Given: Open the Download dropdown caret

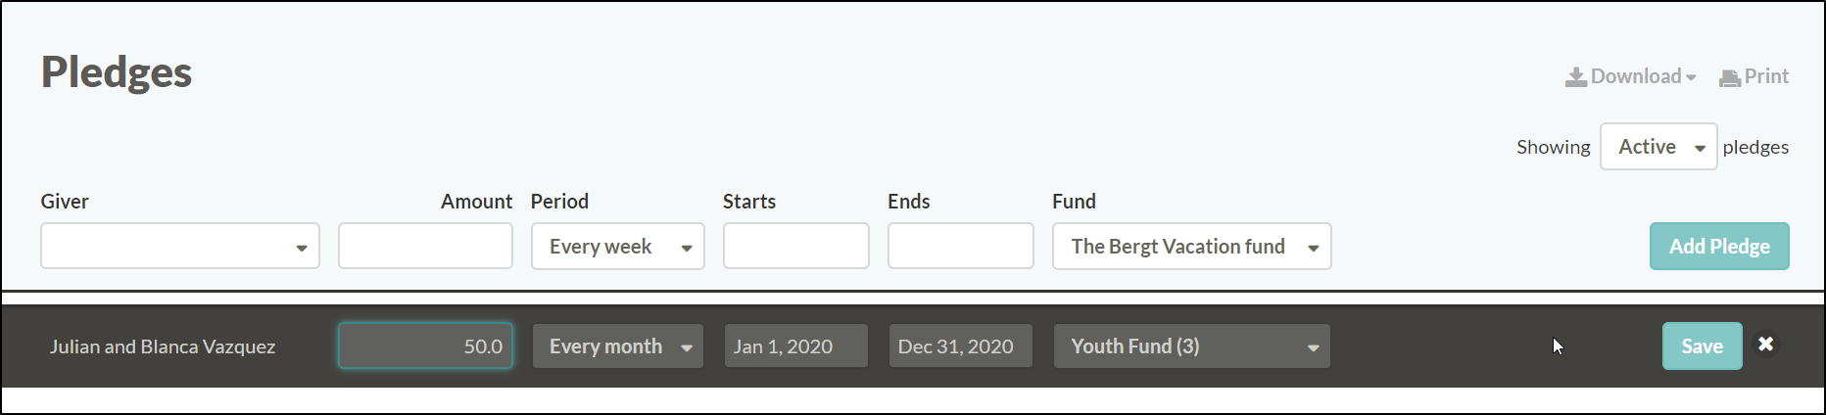Looking at the screenshot, I should coord(1691,78).
